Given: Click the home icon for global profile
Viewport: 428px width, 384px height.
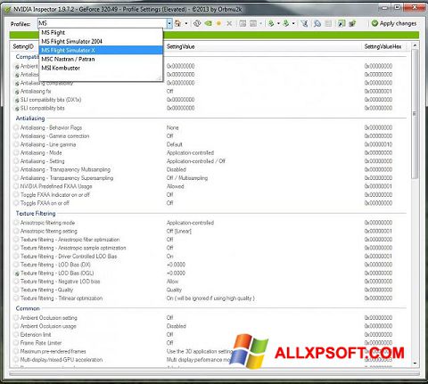Looking at the screenshot, I should pyautogui.click(x=177, y=23).
